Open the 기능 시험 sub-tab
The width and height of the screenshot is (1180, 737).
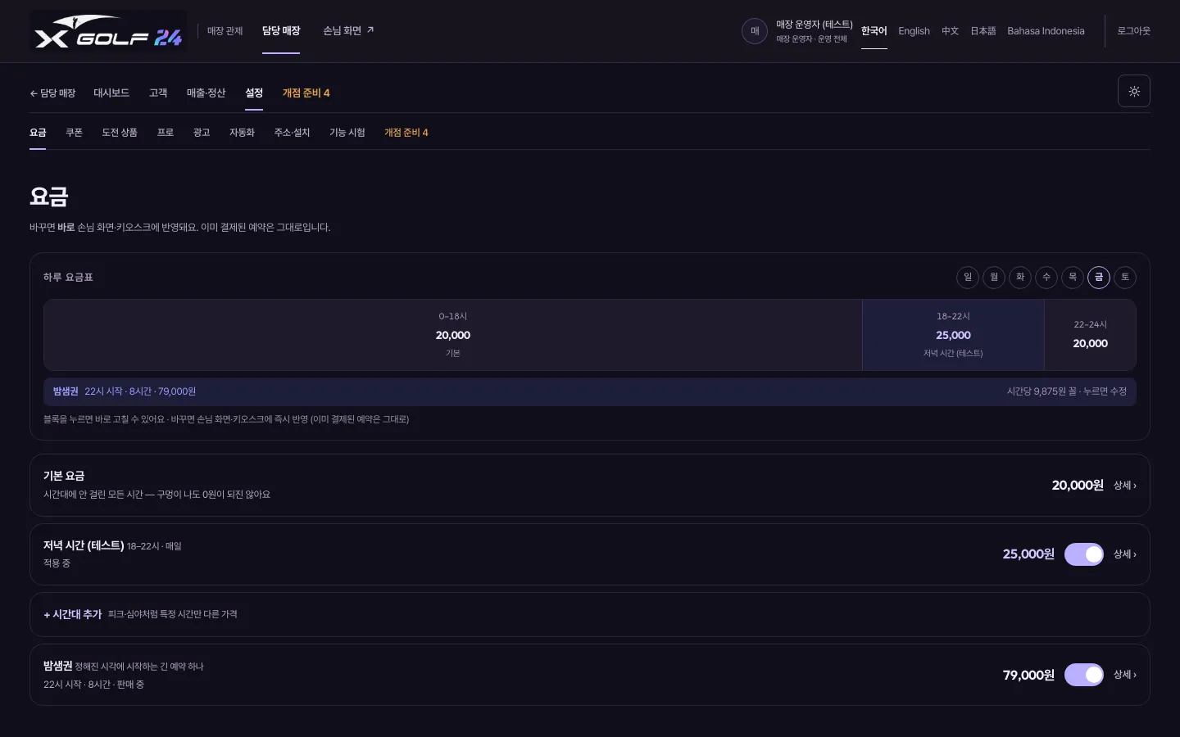[347, 133]
